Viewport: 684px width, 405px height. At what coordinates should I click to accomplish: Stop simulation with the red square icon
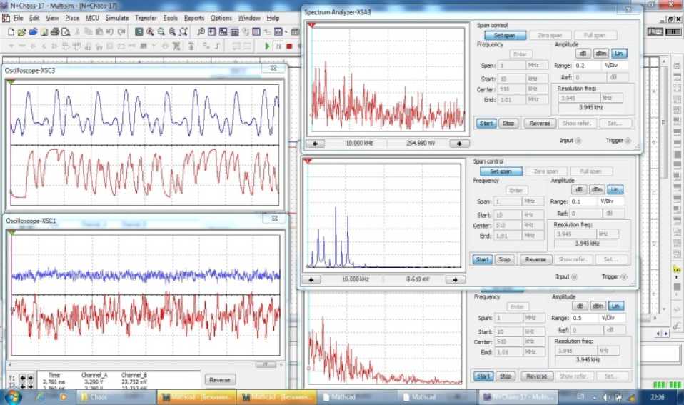288,46
